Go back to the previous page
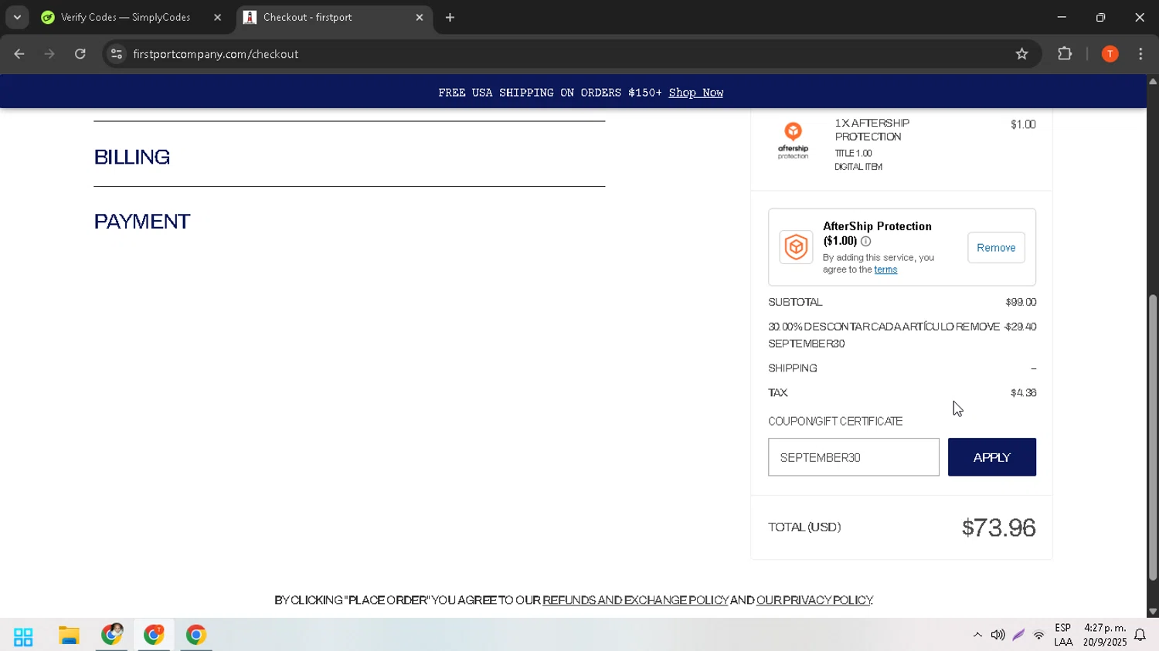This screenshot has width=1159, height=651. click(x=19, y=54)
